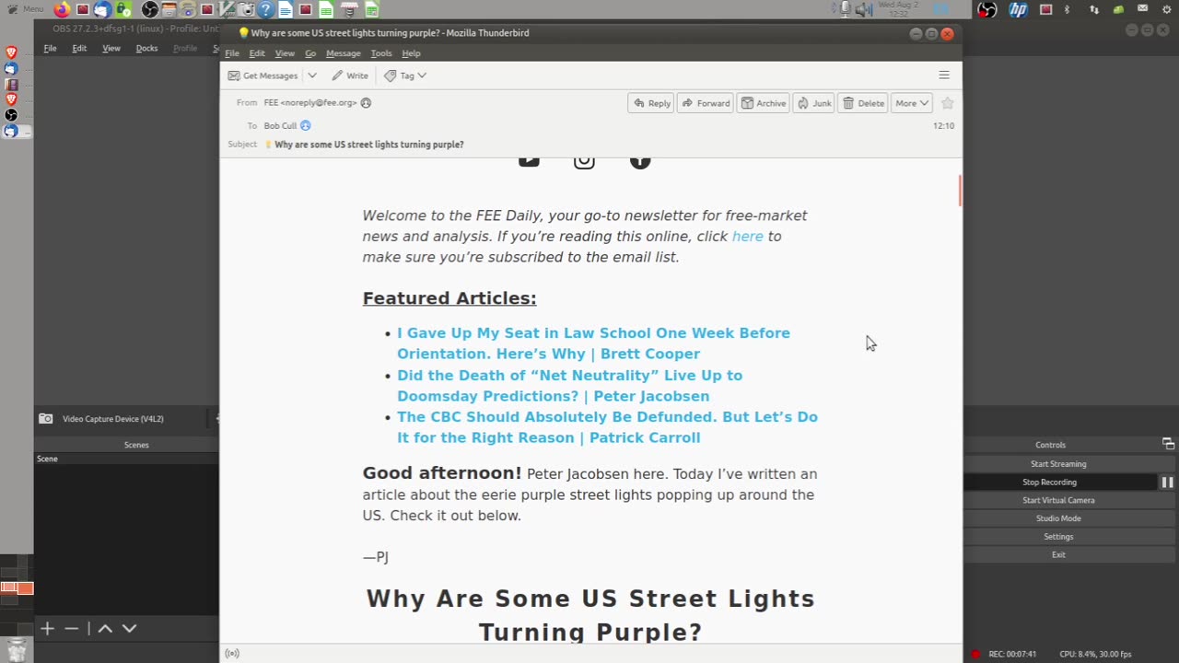Open the trash icon on desktop panel

coord(16,651)
